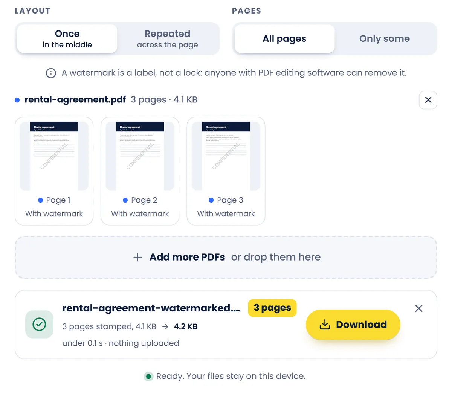
Task: Click 'Add more PDFs' text
Action: coord(187,257)
